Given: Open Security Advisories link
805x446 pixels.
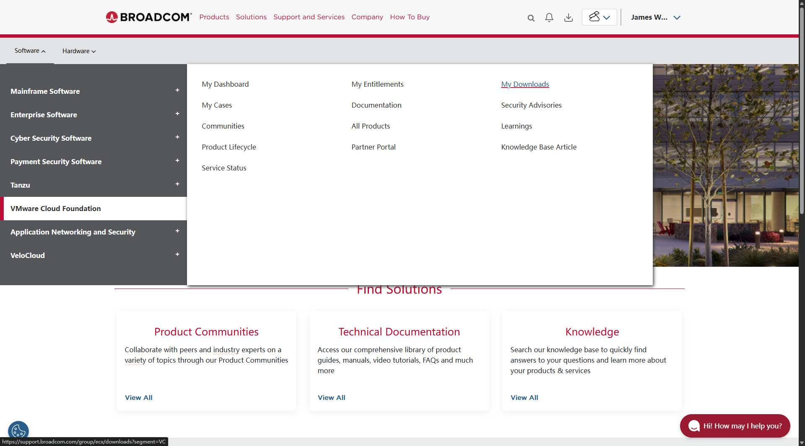Looking at the screenshot, I should 531,105.
